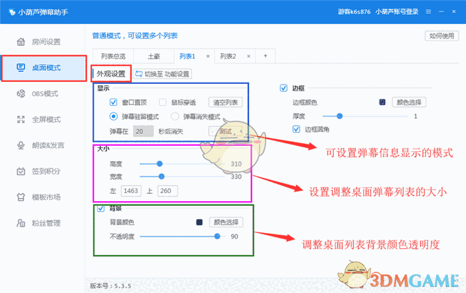Close the 列表2 tab with its x

(x=248, y=56)
